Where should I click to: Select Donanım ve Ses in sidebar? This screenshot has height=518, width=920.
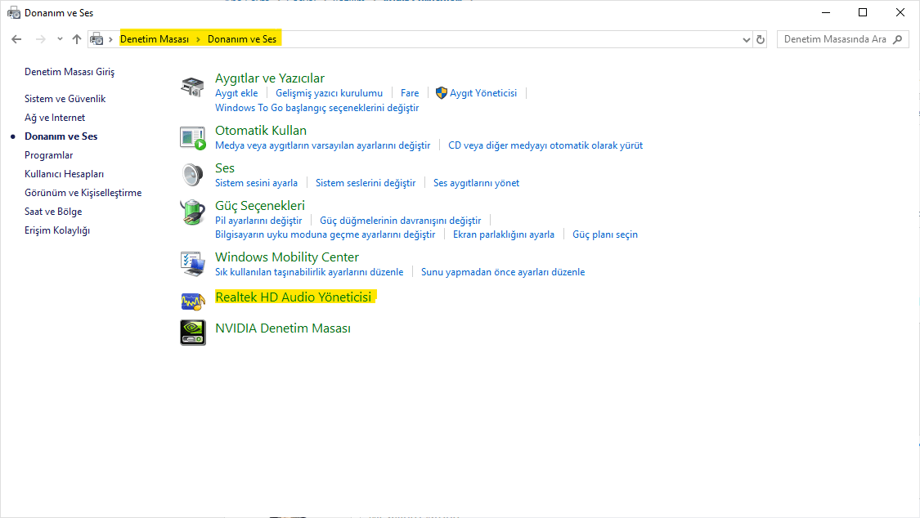(x=61, y=136)
